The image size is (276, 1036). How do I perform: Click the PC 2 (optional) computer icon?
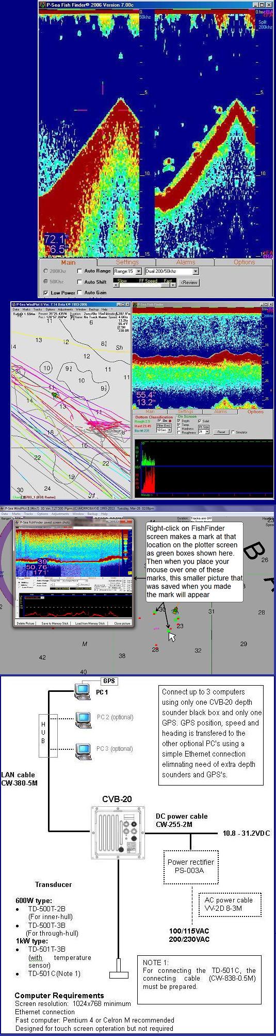pos(83,719)
